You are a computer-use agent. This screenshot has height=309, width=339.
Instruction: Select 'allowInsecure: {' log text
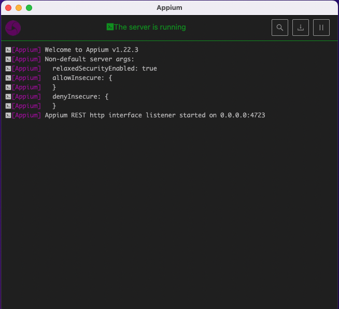[x=82, y=78]
